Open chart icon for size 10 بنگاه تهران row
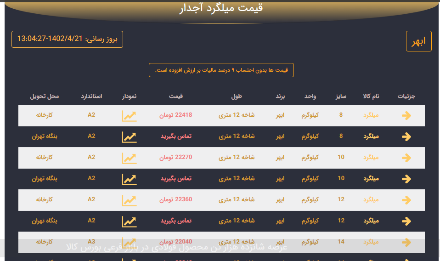The height and width of the screenshot is (261, 440). (129, 179)
